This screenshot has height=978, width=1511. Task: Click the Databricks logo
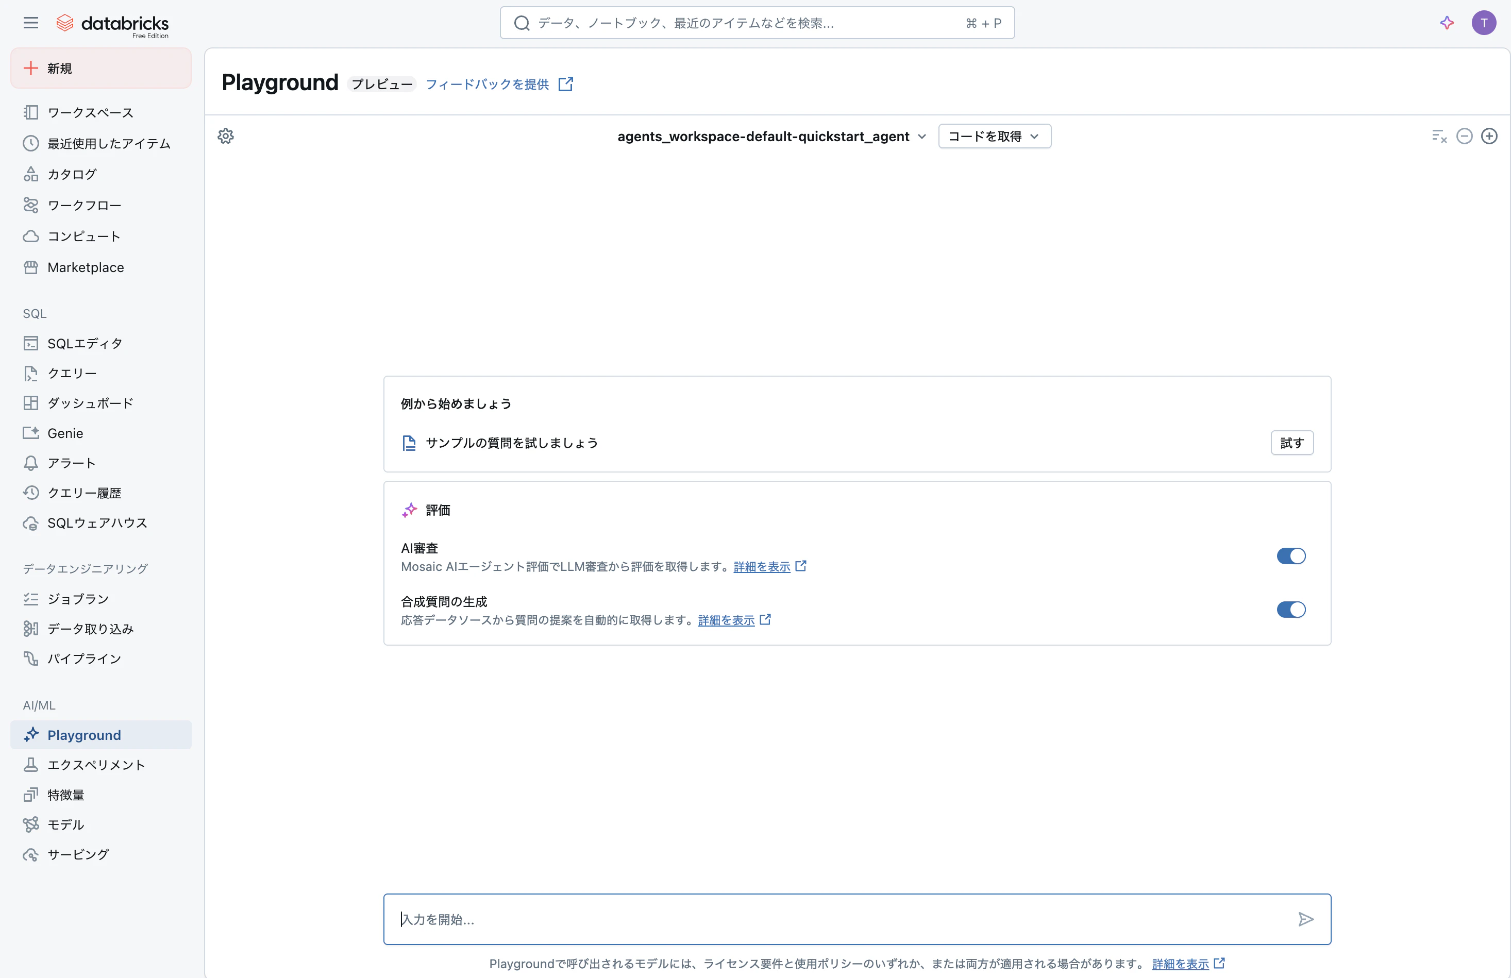coord(112,25)
